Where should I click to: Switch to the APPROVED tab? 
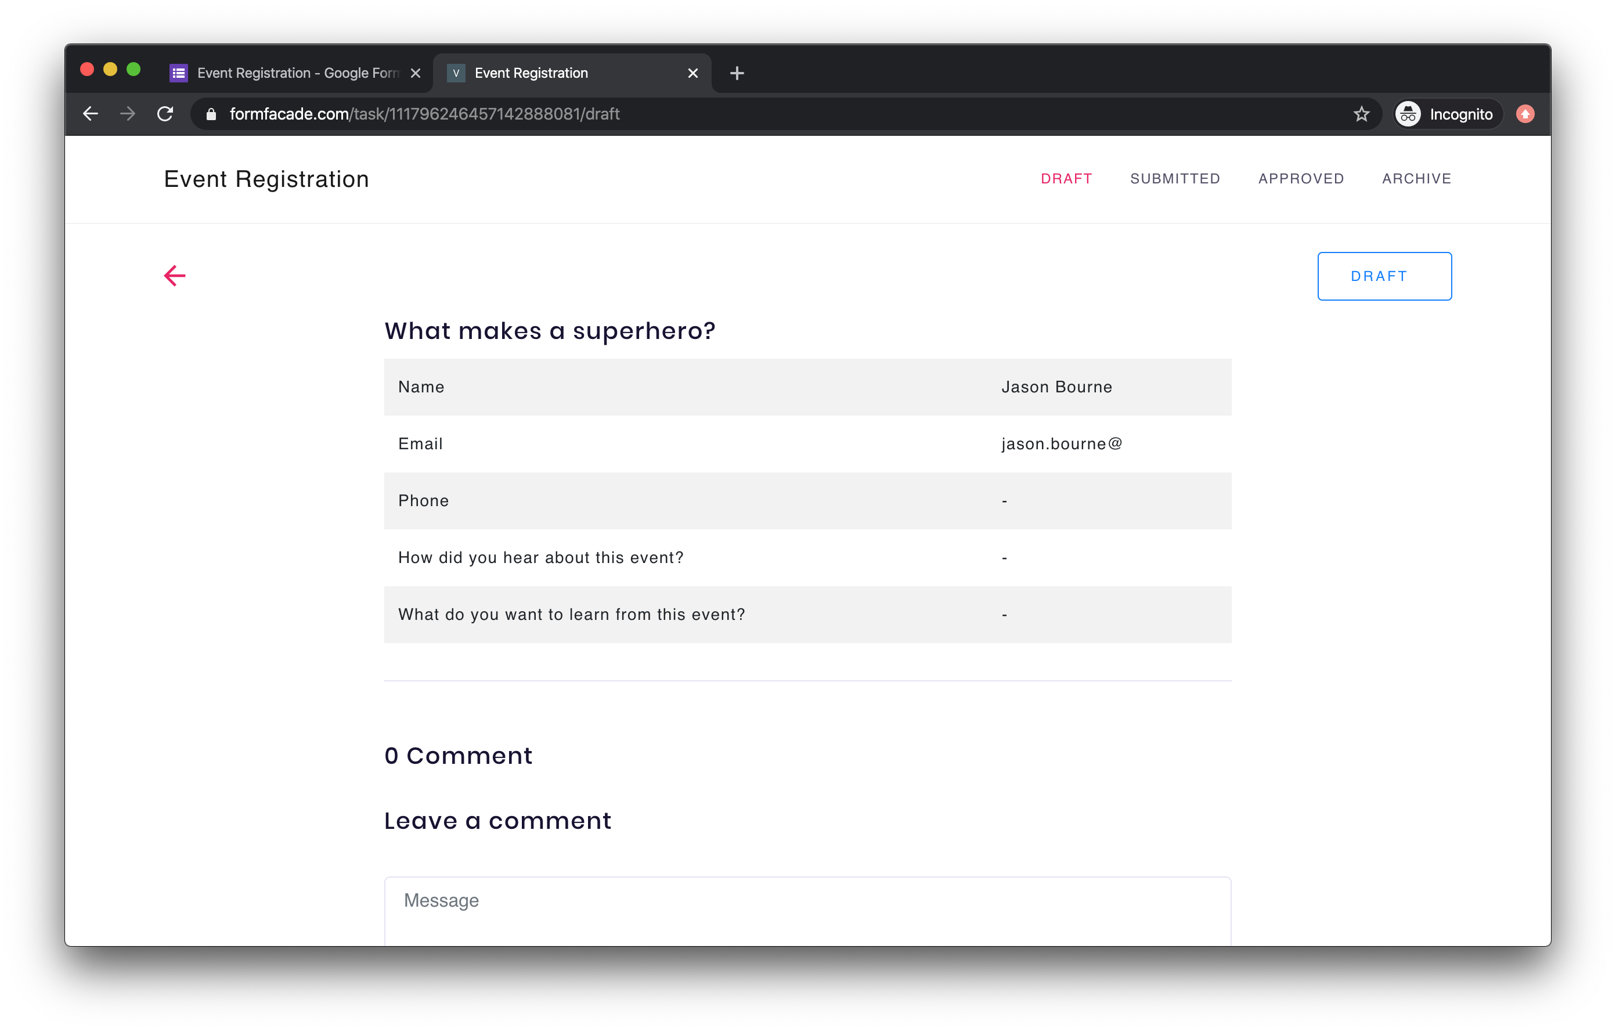click(x=1301, y=179)
